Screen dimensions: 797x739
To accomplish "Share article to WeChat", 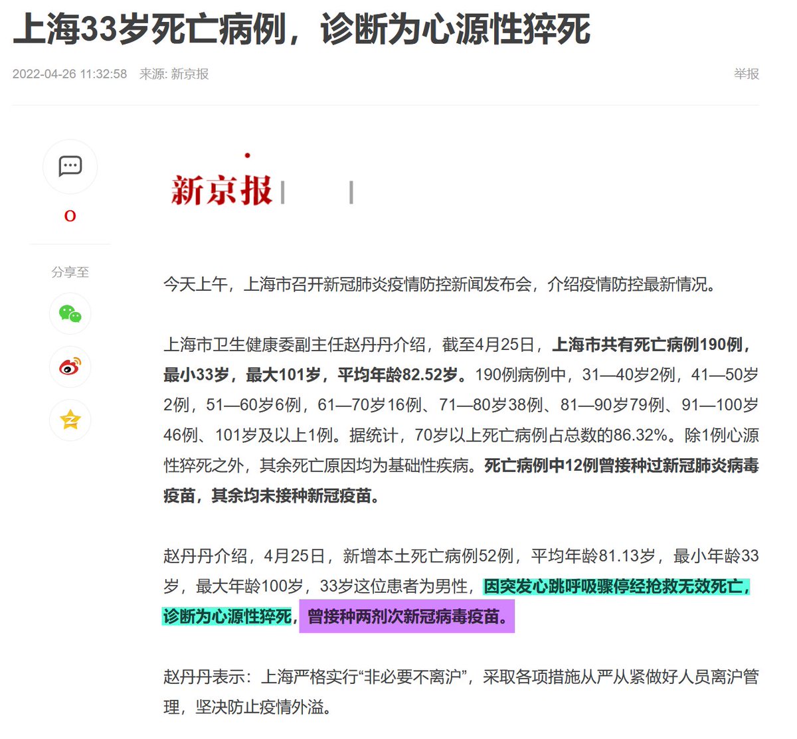I will coord(70,313).
